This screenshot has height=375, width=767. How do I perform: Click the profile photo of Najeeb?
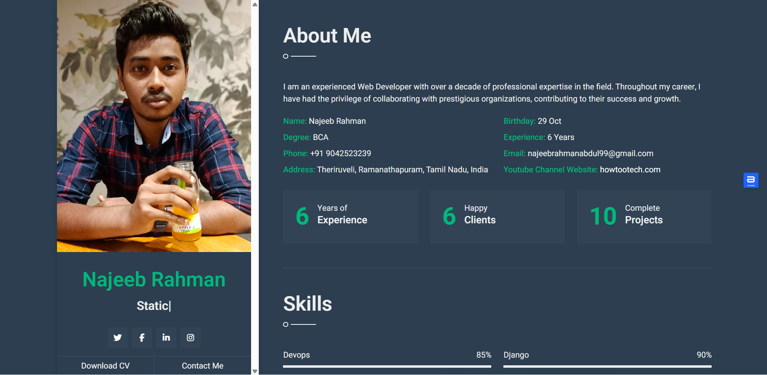(154, 125)
